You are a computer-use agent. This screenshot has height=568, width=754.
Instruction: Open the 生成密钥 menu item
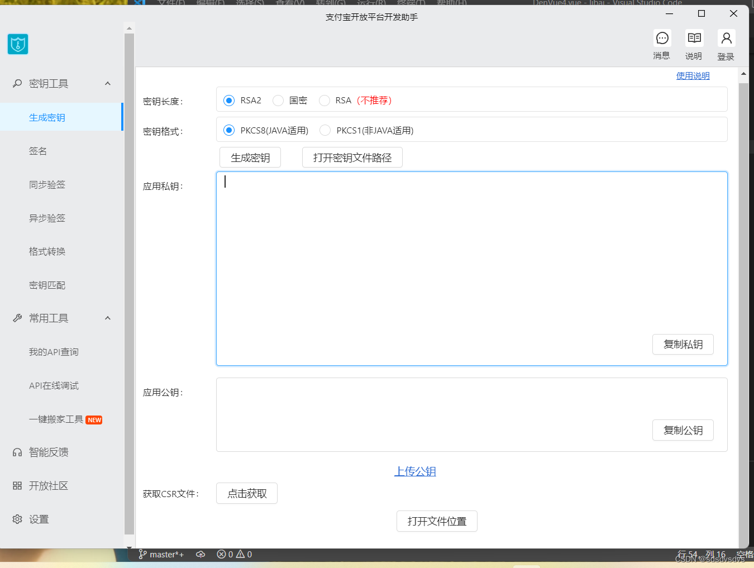(61, 117)
